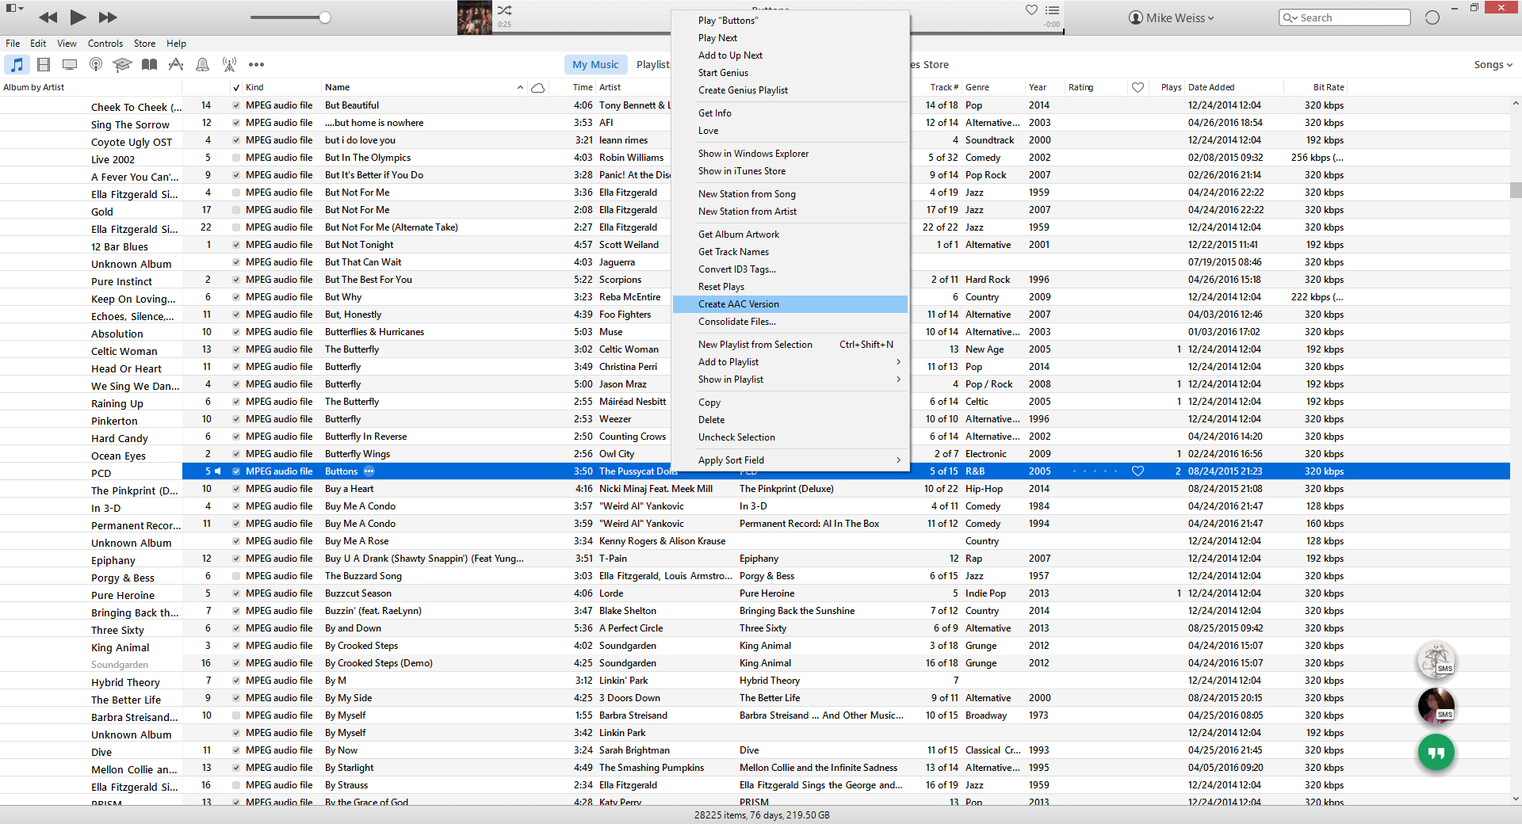Open the Apps library icon
The height and width of the screenshot is (824, 1522).
(176, 64)
